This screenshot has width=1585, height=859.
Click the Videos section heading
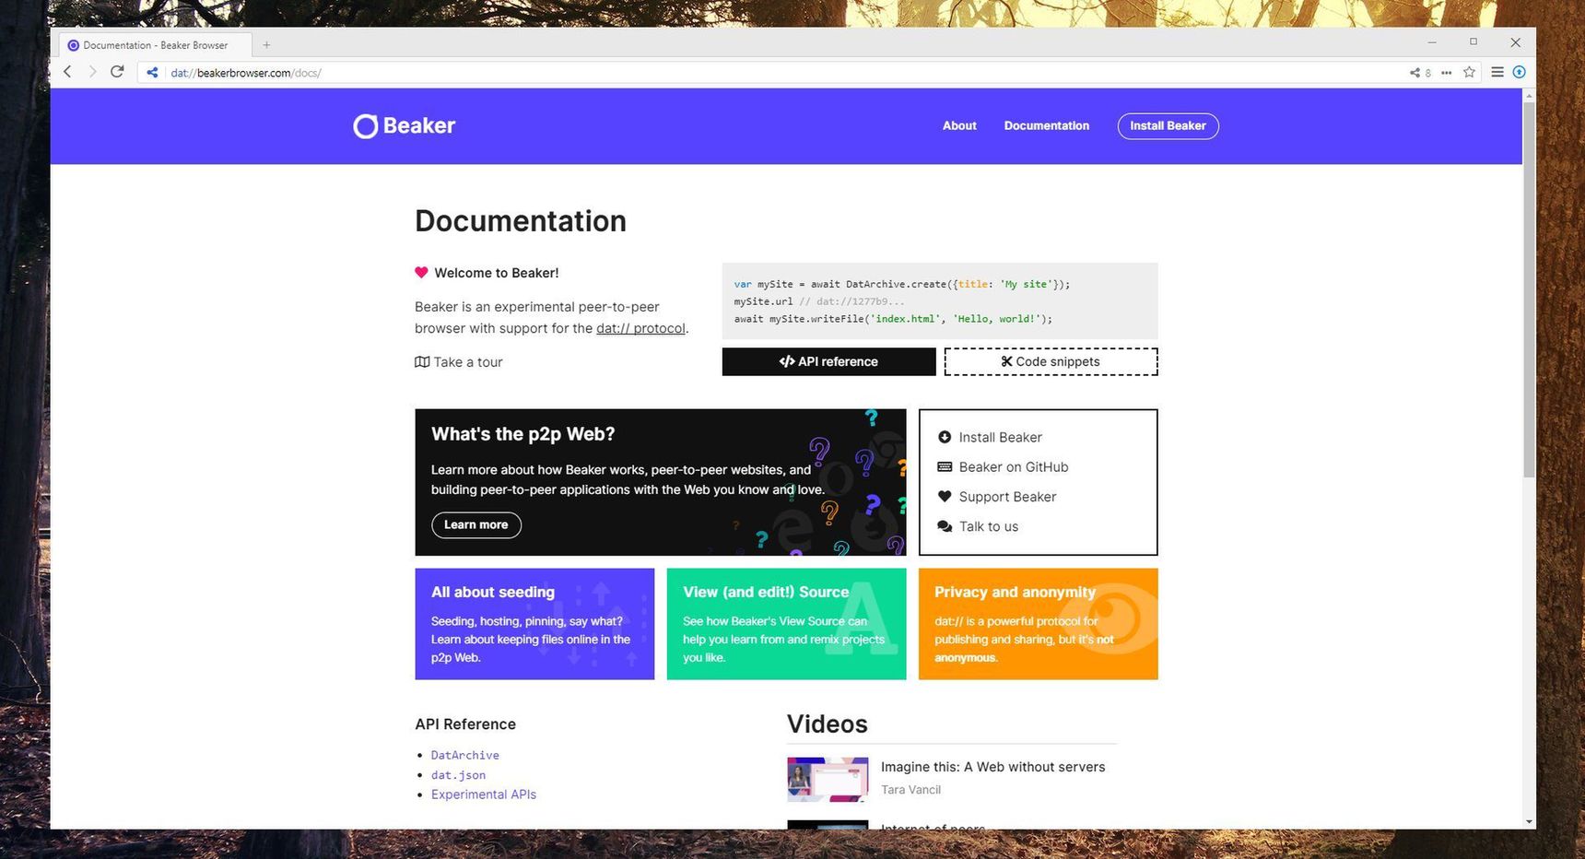point(828,724)
